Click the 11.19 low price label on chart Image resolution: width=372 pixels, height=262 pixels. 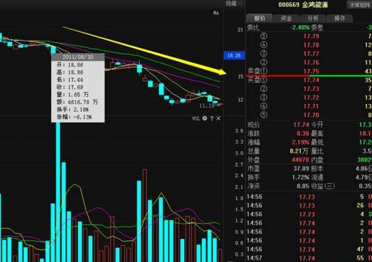point(207,106)
